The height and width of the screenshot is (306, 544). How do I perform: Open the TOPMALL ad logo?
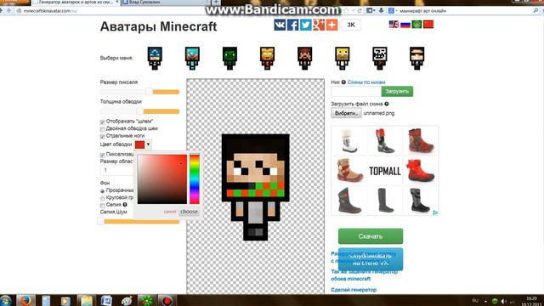[x=385, y=171]
